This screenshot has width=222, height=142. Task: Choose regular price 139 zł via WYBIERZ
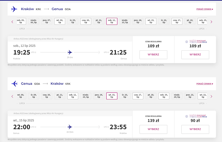153,129
